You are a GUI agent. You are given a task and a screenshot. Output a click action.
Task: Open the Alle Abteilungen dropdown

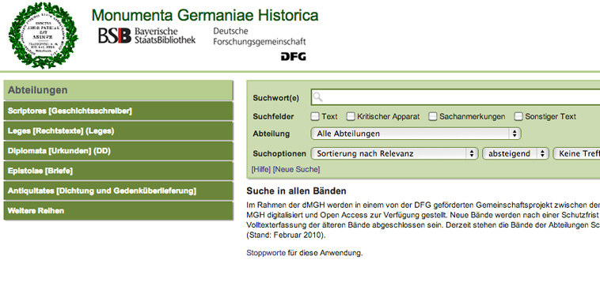[416, 134]
